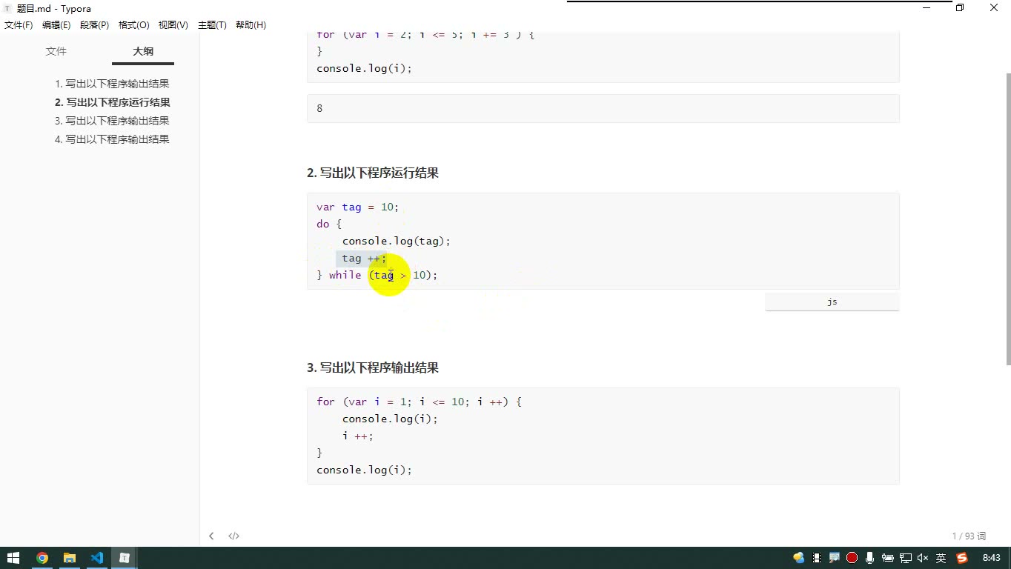Click the i ++; line in third code block
This screenshot has width=1011, height=569.
click(x=357, y=436)
